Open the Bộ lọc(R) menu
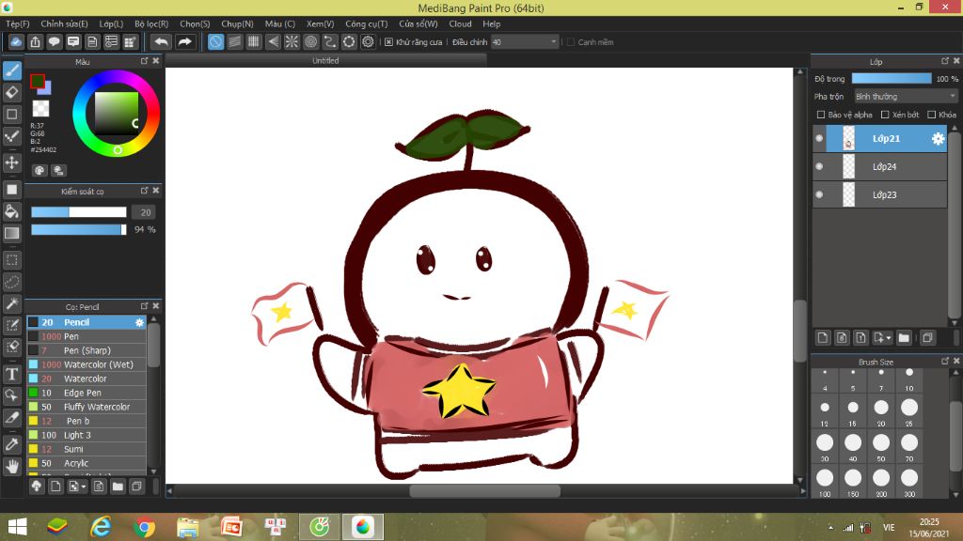This screenshot has height=541, width=963. tap(151, 23)
